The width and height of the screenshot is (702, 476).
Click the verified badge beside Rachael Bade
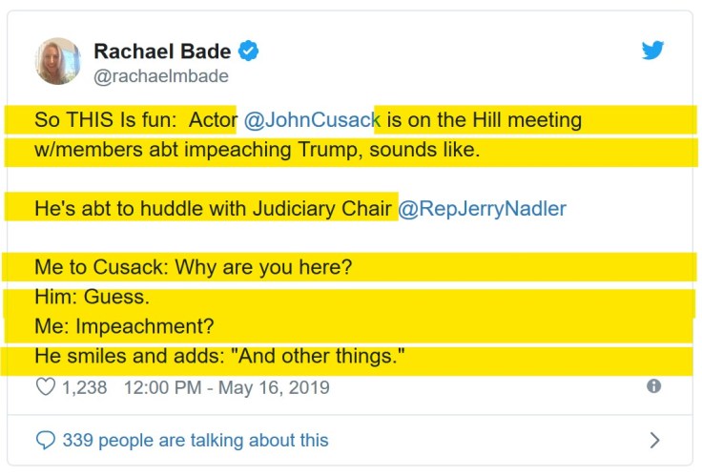[x=248, y=52]
